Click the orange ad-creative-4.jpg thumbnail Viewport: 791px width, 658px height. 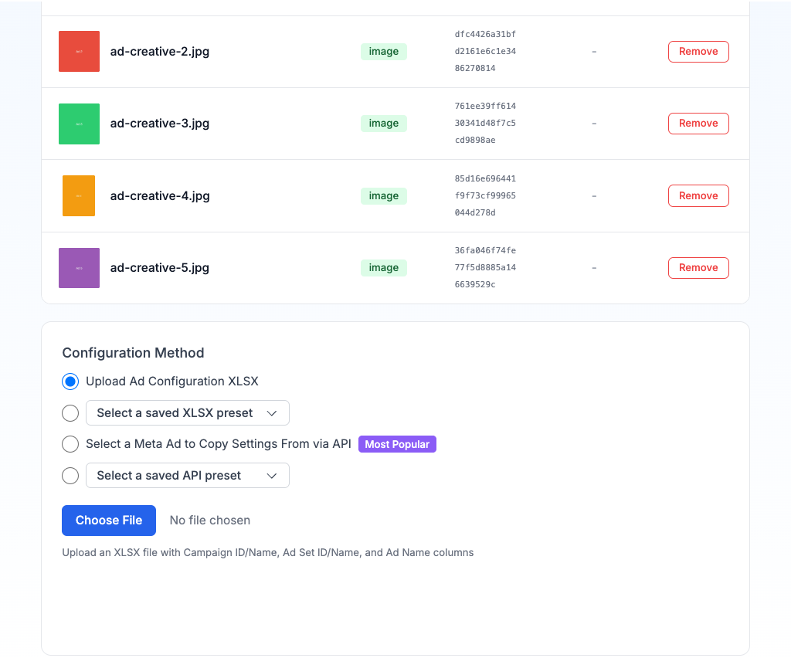79,196
